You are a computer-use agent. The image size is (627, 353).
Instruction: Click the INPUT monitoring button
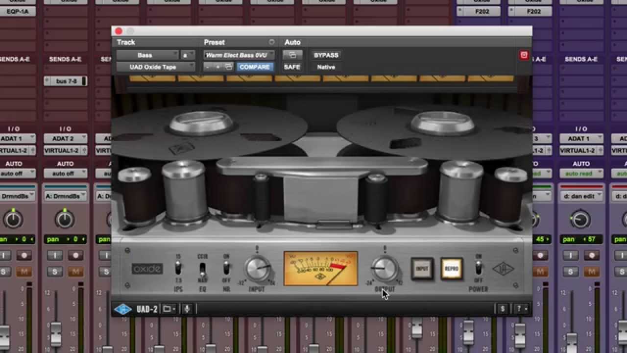pos(422,269)
